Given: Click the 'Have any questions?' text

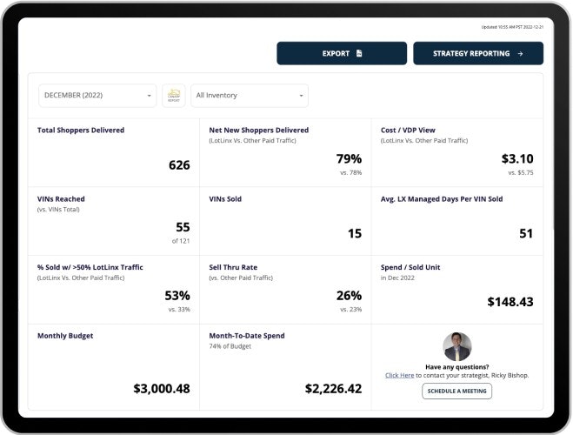Looking at the screenshot, I should (456, 367).
